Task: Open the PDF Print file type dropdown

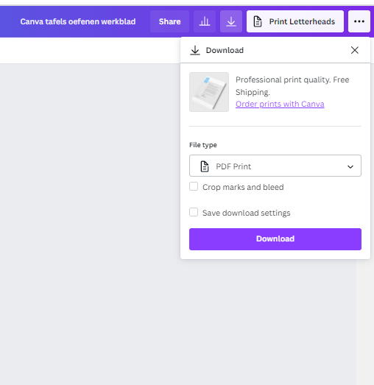Action: point(275,166)
